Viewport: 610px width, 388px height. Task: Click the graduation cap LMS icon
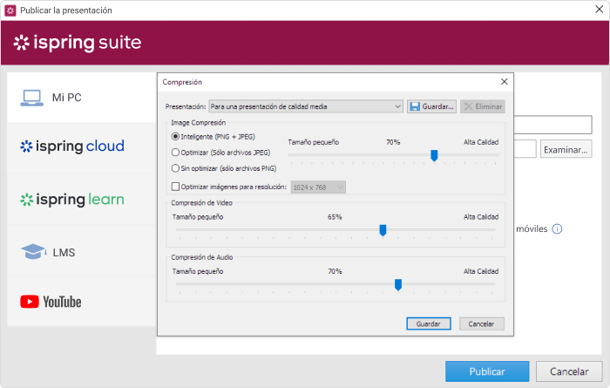pyautogui.click(x=33, y=252)
